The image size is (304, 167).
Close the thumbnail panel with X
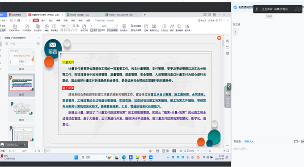(39, 38)
